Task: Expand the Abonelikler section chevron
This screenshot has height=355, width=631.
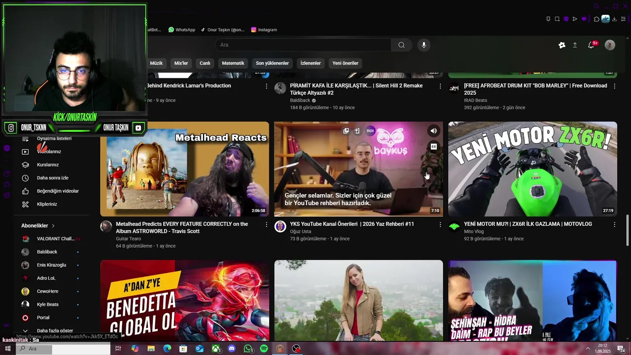Action: click(x=53, y=226)
